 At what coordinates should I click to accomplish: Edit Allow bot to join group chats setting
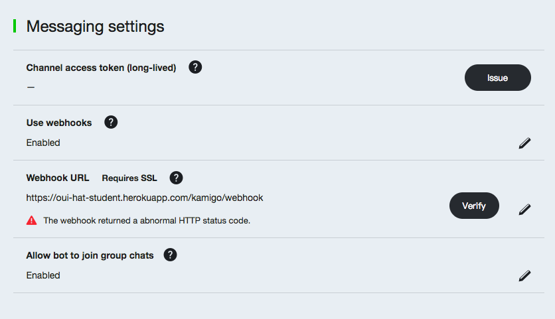(524, 275)
